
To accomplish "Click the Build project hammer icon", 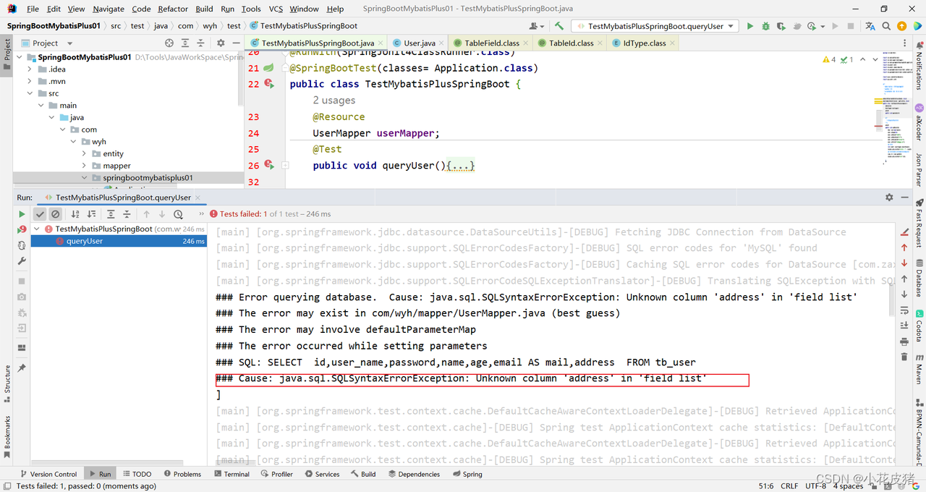I will click(x=558, y=26).
